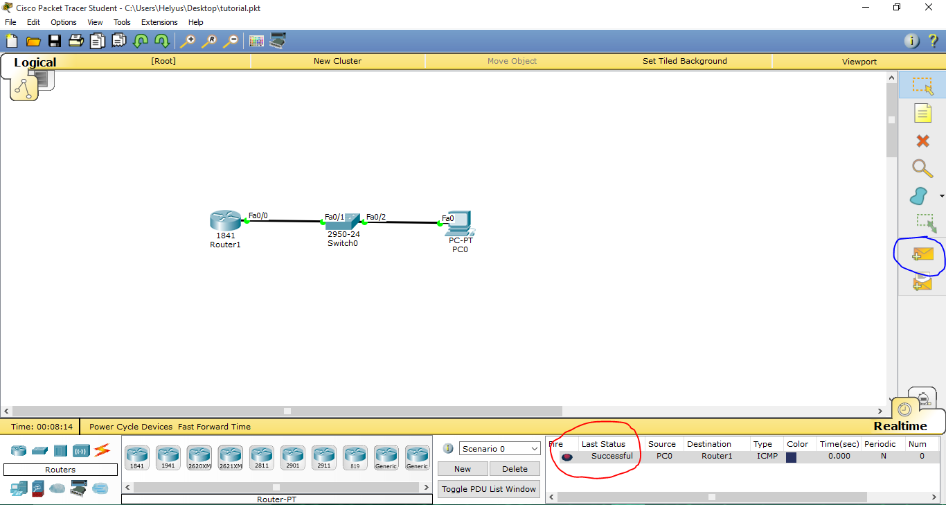
Task: Choose the Routers device category icon
Action: (19, 451)
